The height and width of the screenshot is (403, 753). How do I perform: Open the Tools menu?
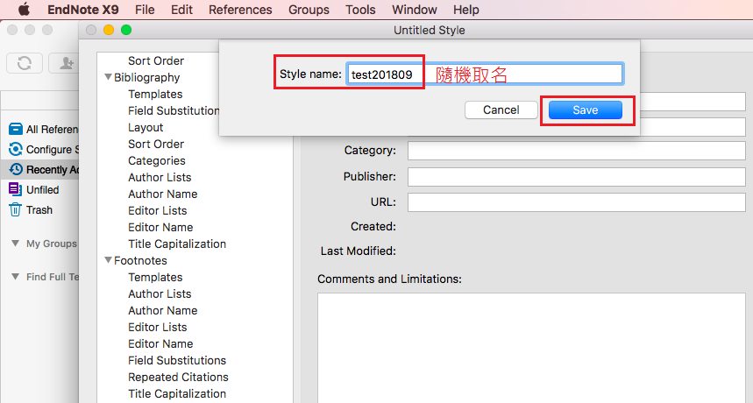(360, 10)
